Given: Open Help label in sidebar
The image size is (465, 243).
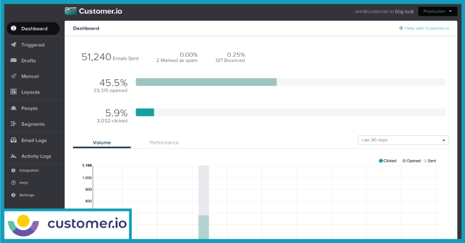Looking at the screenshot, I should point(23,183).
